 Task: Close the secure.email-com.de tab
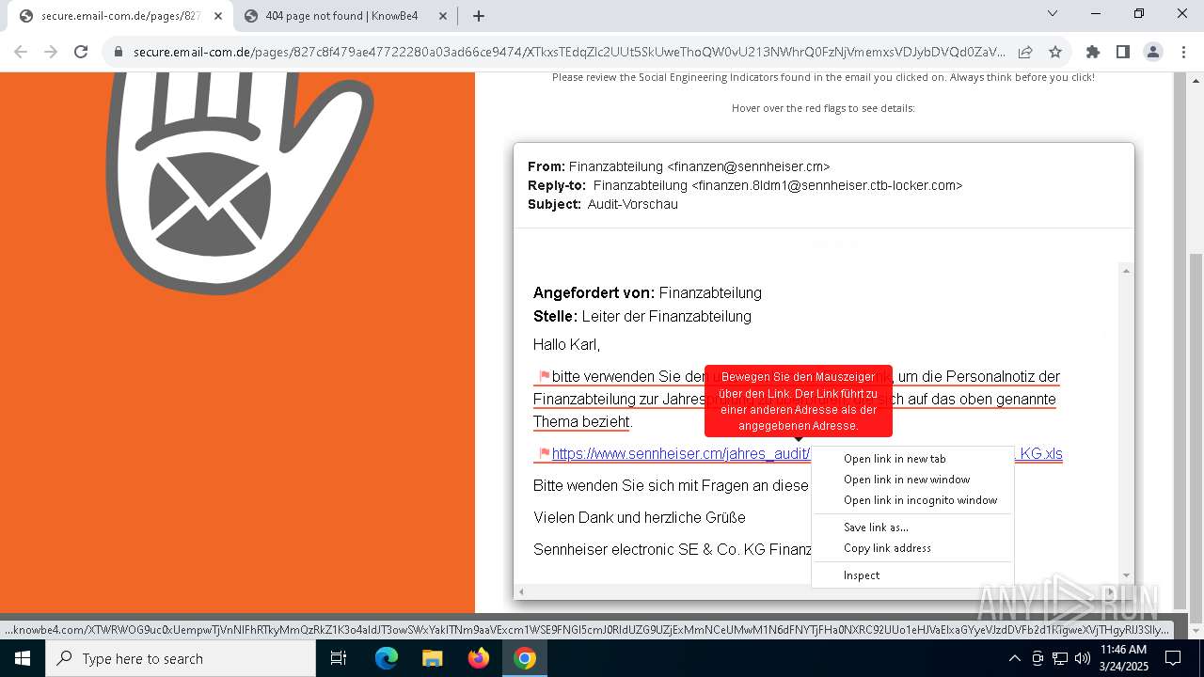[218, 16]
